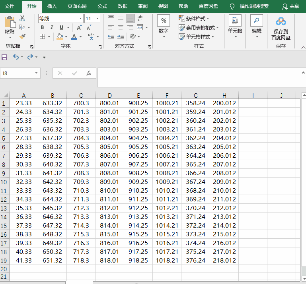Screen dimensions: 306x284
Task: Toggle italic formatting
Action: click(52, 27)
